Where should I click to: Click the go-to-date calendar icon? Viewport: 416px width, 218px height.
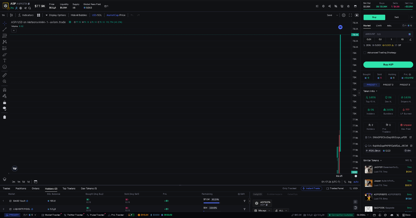(x=35, y=182)
